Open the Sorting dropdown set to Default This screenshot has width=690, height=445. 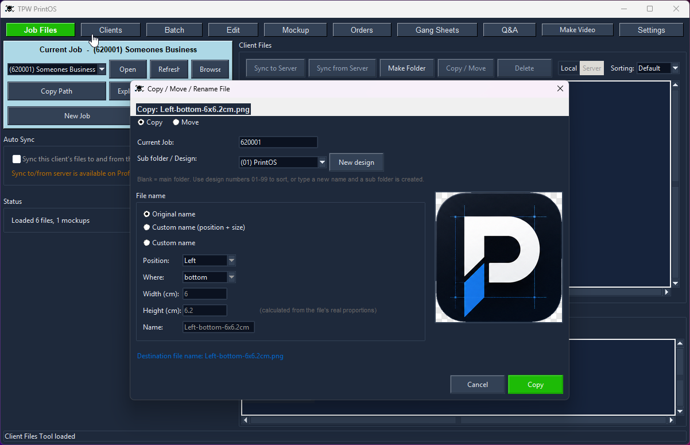pyautogui.click(x=675, y=68)
